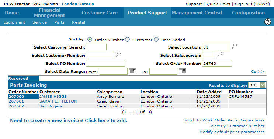The width and height of the screenshot is (274, 139).
Task: Open the Configuration tab
Action: tap(248, 13)
